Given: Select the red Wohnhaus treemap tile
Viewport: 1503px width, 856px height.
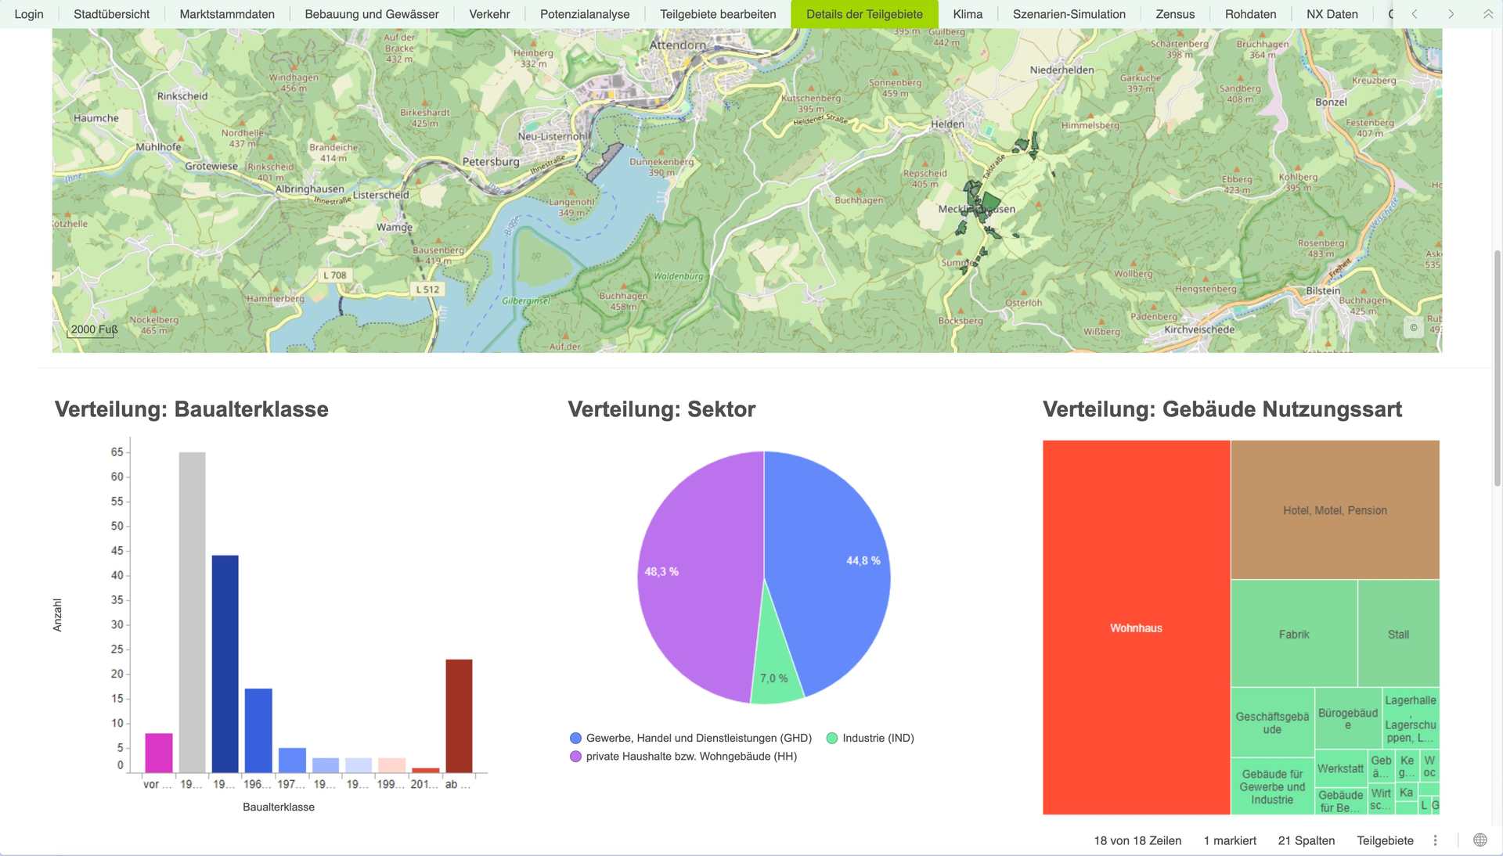Looking at the screenshot, I should coord(1136,628).
